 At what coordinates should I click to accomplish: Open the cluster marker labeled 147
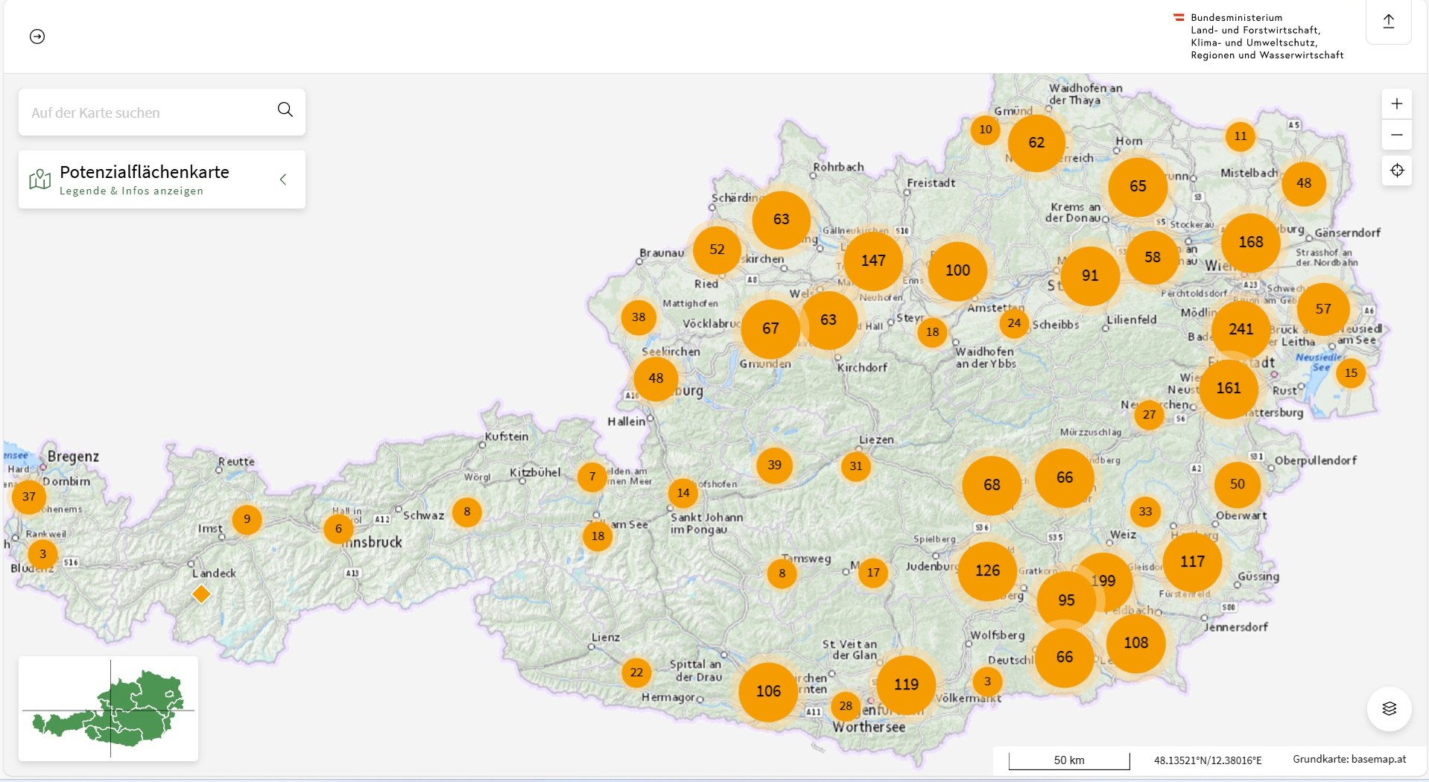(872, 261)
